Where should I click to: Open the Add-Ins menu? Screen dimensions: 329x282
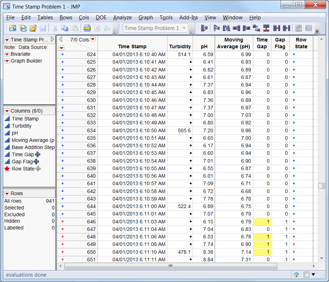point(188,18)
